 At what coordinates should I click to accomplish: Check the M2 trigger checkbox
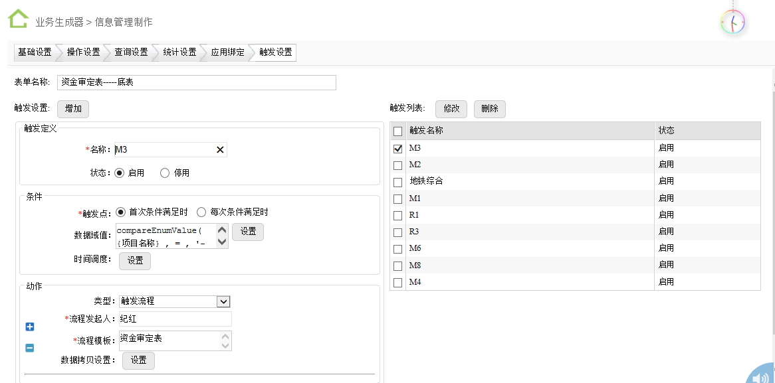(x=398, y=165)
